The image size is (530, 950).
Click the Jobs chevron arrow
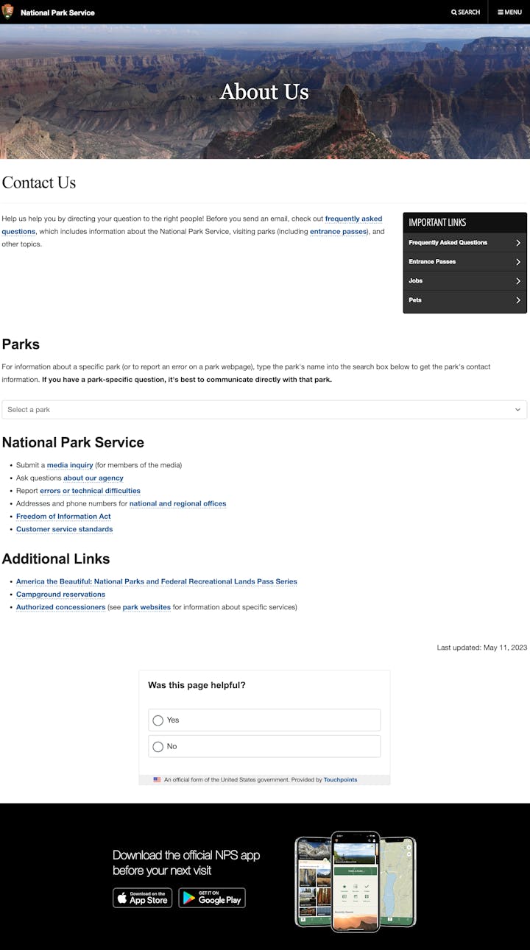[518, 281]
